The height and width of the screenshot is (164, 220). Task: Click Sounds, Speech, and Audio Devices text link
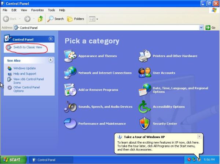[x=105, y=107]
